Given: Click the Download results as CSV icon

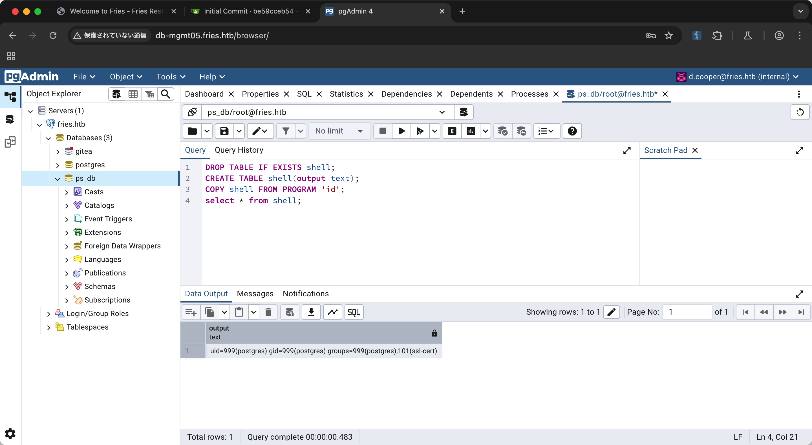Looking at the screenshot, I should (x=311, y=312).
